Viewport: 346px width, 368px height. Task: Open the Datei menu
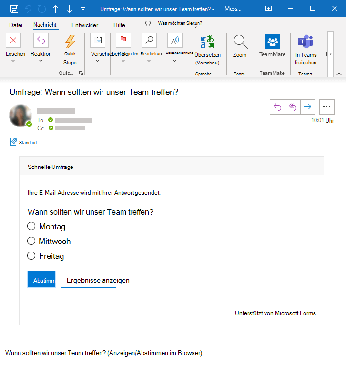(16, 25)
